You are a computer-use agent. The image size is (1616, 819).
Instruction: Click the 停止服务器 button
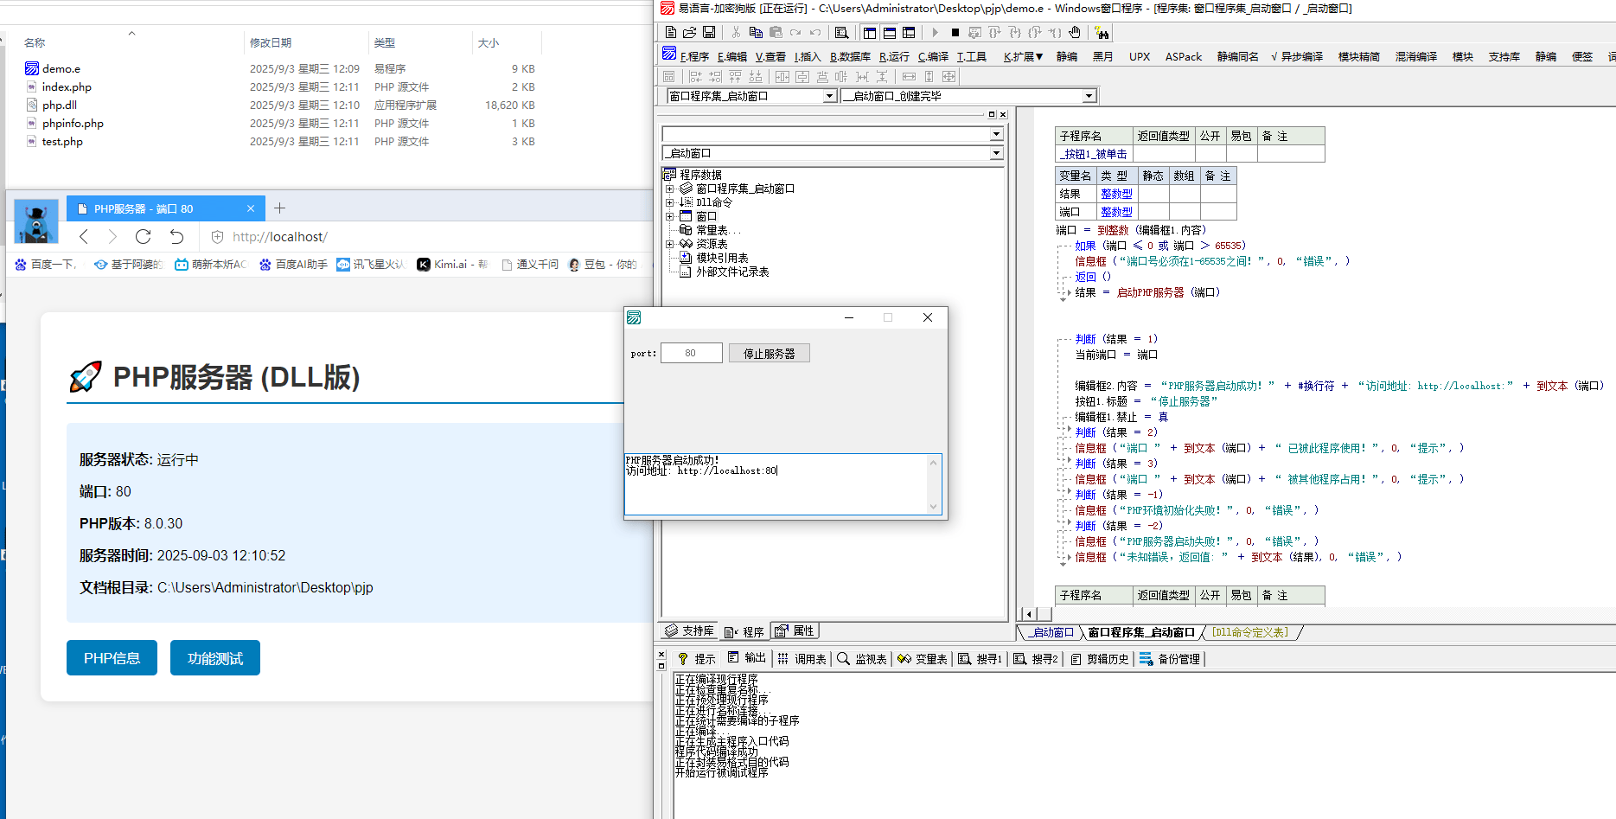[769, 354]
